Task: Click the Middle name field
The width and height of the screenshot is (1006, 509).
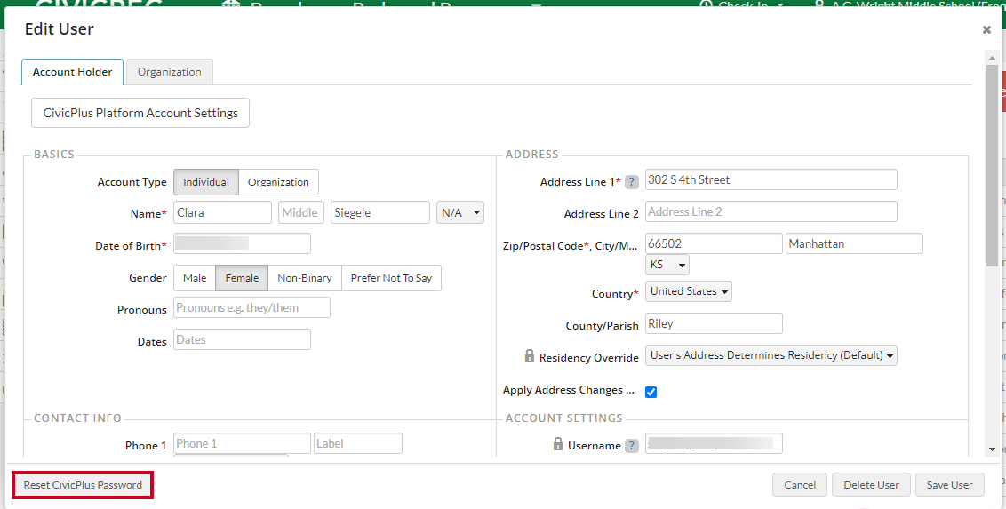Action: [x=301, y=212]
